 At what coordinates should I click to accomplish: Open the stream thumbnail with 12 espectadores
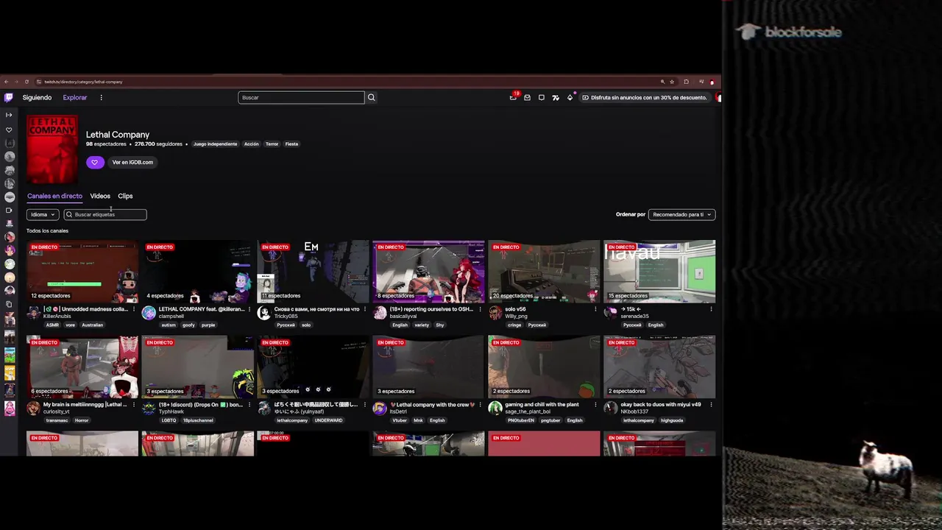click(x=82, y=272)
